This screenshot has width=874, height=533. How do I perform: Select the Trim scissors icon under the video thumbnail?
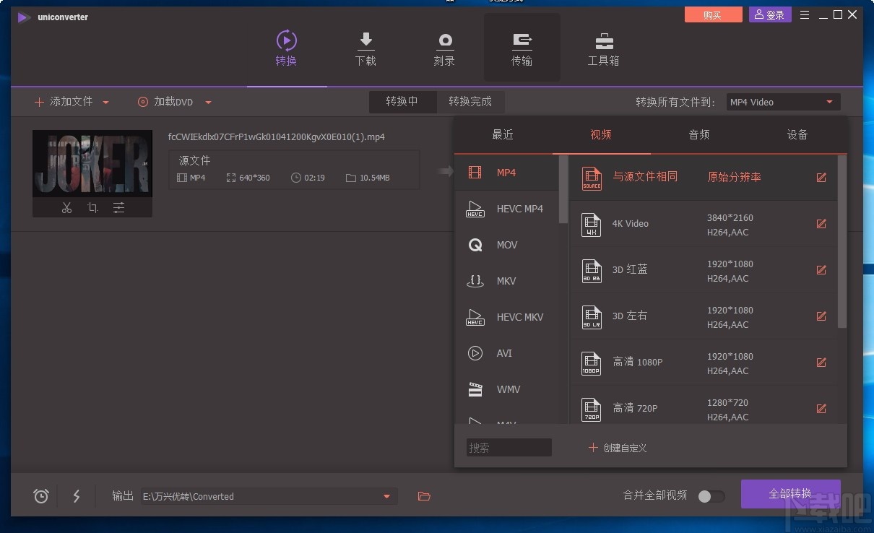(x=66, y=207)
